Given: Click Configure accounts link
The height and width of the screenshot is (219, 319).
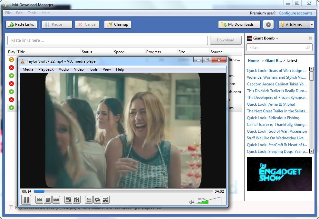Looking at the screenshot, I should 295,13.
